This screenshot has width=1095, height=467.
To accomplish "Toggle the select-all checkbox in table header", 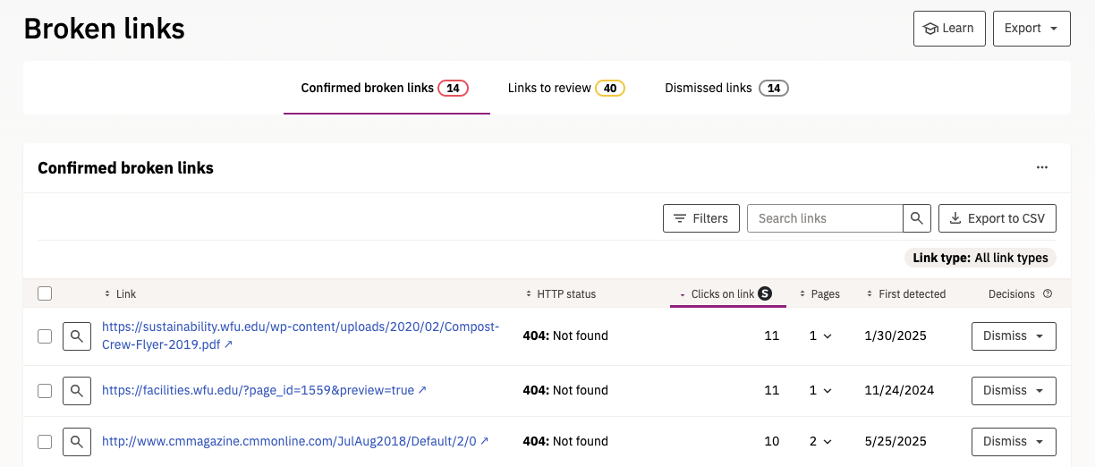I will tap(45, 293).
